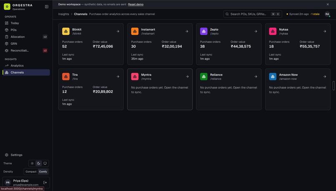Click the Blinkit yellow channel icon
336x191 pixels.
pyautogui.click(x=66, y=31)
